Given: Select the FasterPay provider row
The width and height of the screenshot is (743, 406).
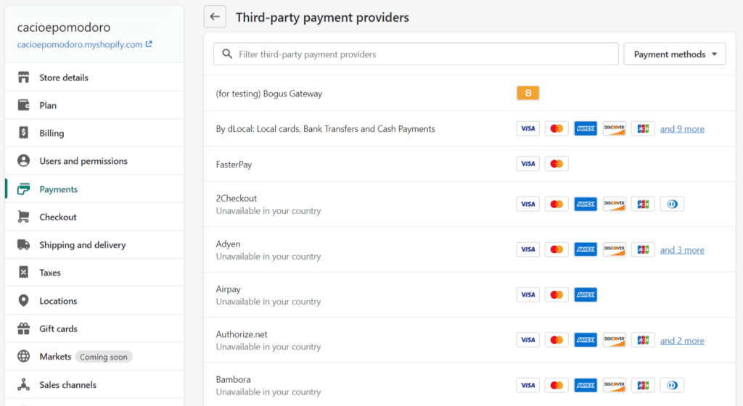Looking at the screenshot, I should (x=469, y=164).
